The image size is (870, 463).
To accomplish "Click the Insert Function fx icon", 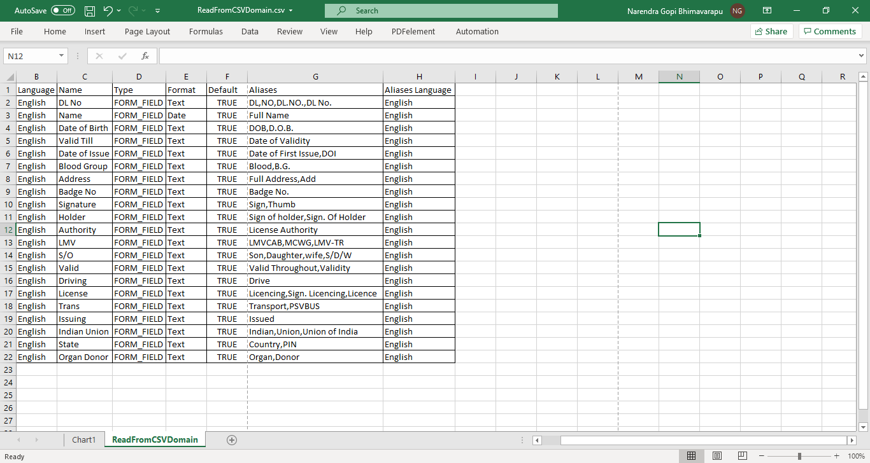I will [145, 56].
